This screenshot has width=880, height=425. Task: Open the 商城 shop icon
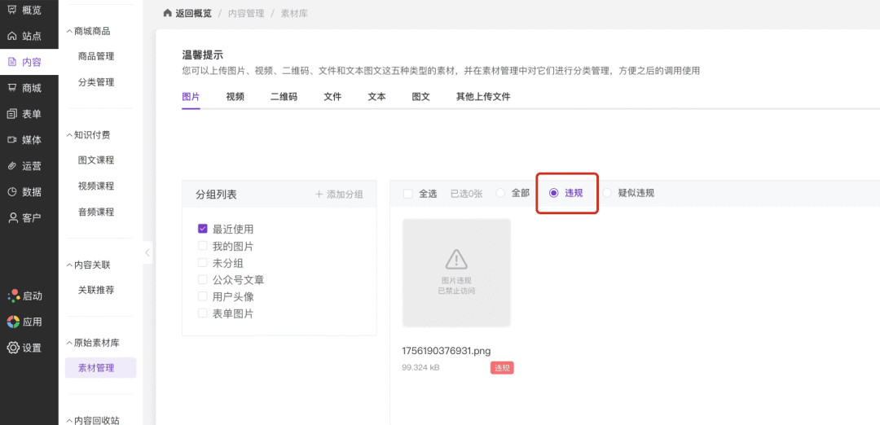click(12, 87)
